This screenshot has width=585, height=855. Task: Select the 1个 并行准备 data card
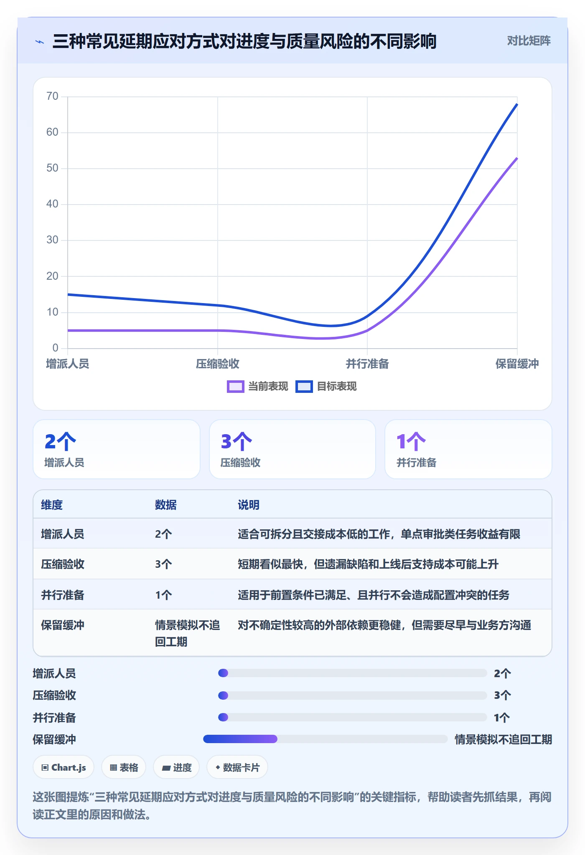468,449
